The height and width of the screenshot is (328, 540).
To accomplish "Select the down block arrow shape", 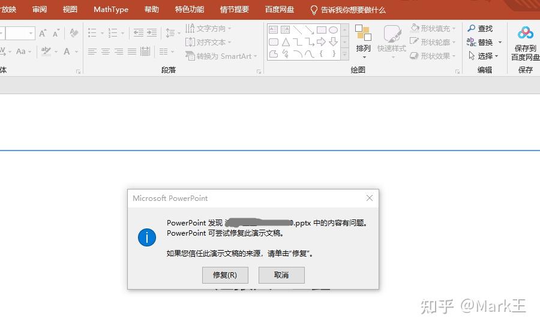I will coord(334,42).
